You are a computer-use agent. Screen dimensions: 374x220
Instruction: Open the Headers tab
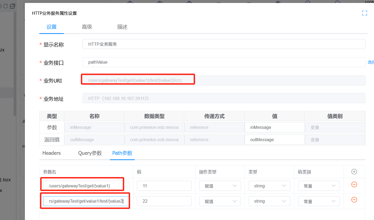(52, 153)
